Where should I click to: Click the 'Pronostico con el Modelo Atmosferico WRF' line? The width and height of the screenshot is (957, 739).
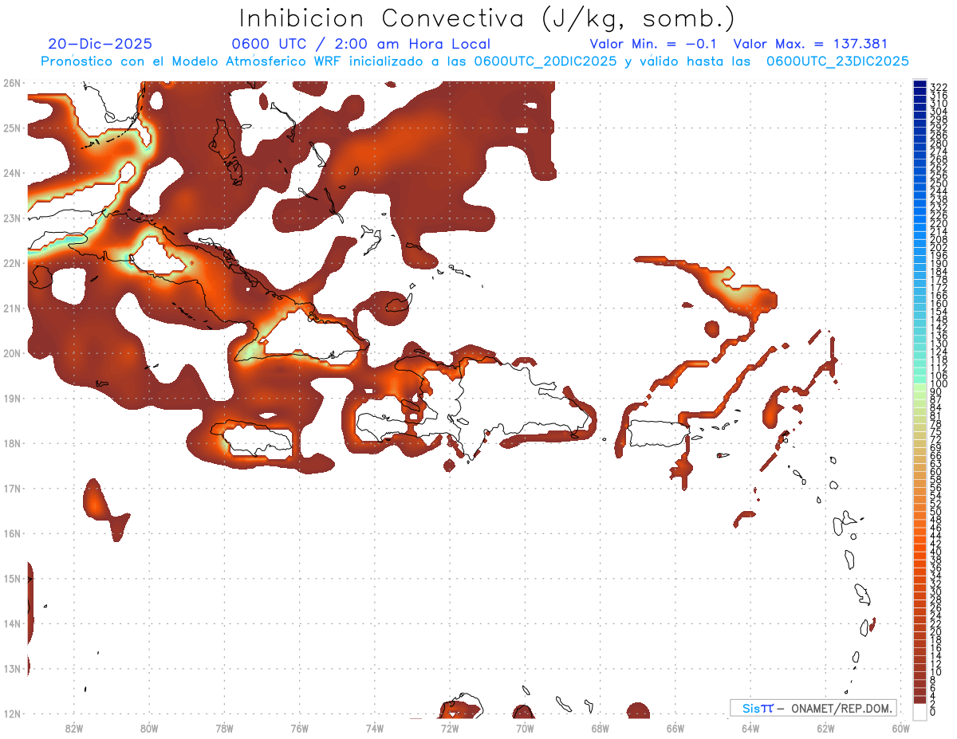(475, 61)
